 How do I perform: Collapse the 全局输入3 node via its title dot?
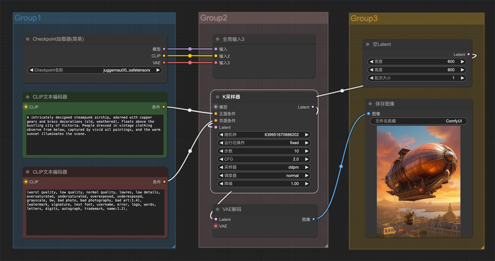217,39
